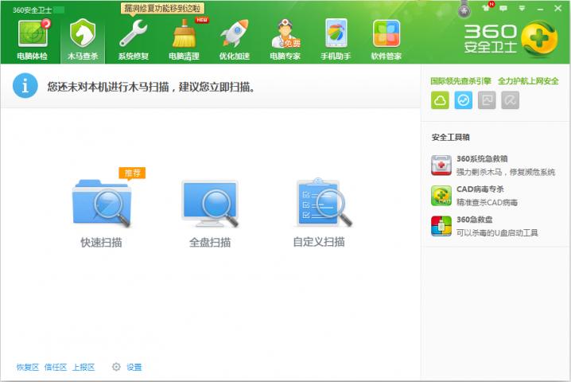571x382 pixels.
Task: Open the skin shirt icon
Action: [487, 8]
